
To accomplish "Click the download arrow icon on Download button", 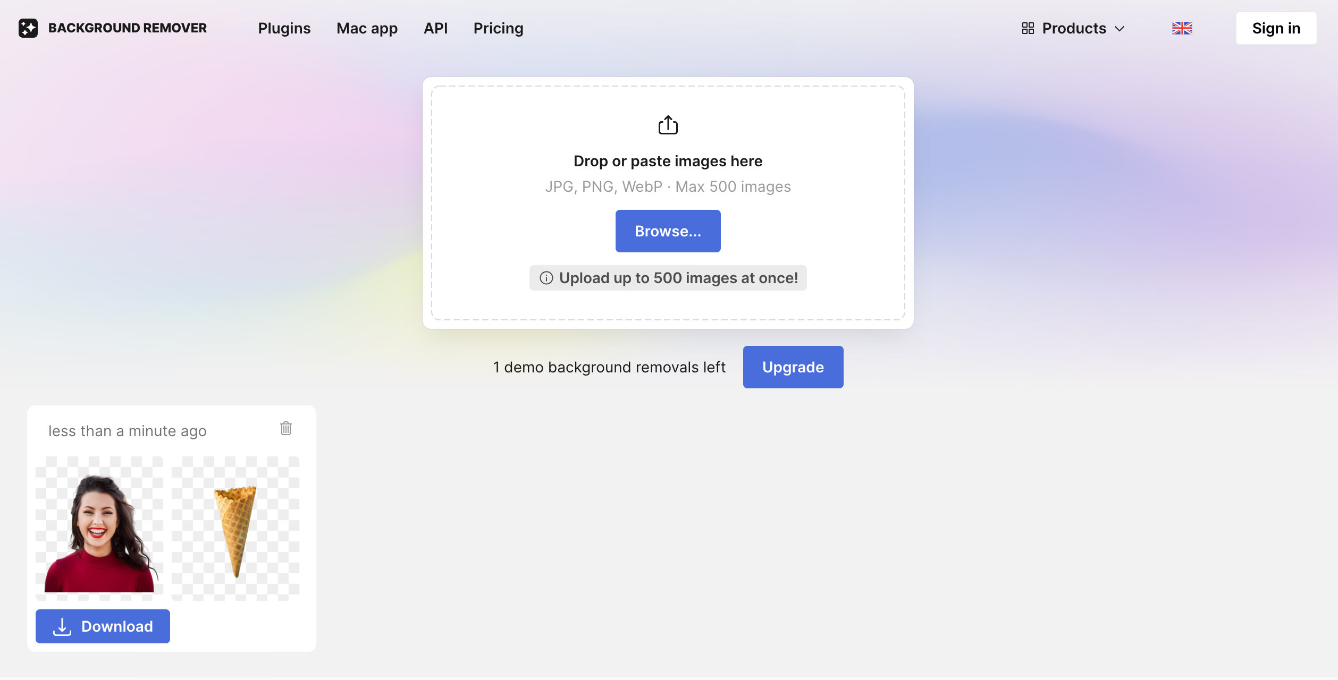I will coord(62,627).
